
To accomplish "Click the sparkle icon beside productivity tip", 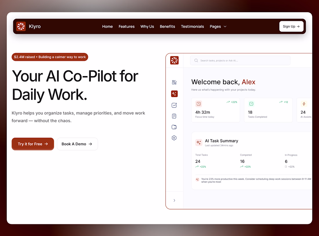I will (197, 180).
